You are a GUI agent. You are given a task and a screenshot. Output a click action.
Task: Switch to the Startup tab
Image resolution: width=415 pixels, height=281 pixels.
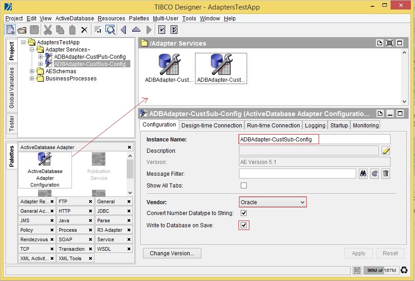(339, 126)
